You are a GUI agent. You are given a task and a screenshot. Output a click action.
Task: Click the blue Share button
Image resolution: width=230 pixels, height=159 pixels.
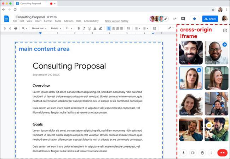point(210,19)
